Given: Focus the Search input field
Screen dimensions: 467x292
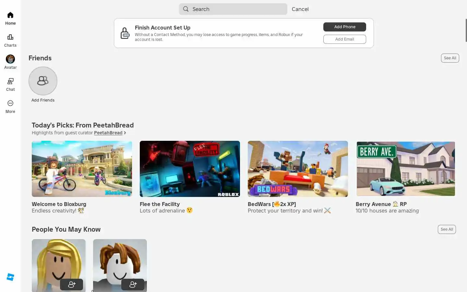Looking at the screenshot, I should (x=233, y=9).
